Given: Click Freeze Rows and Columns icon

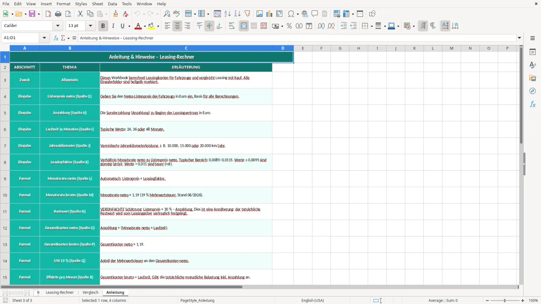Looking at the screenshot, I should tap(347, 14).
